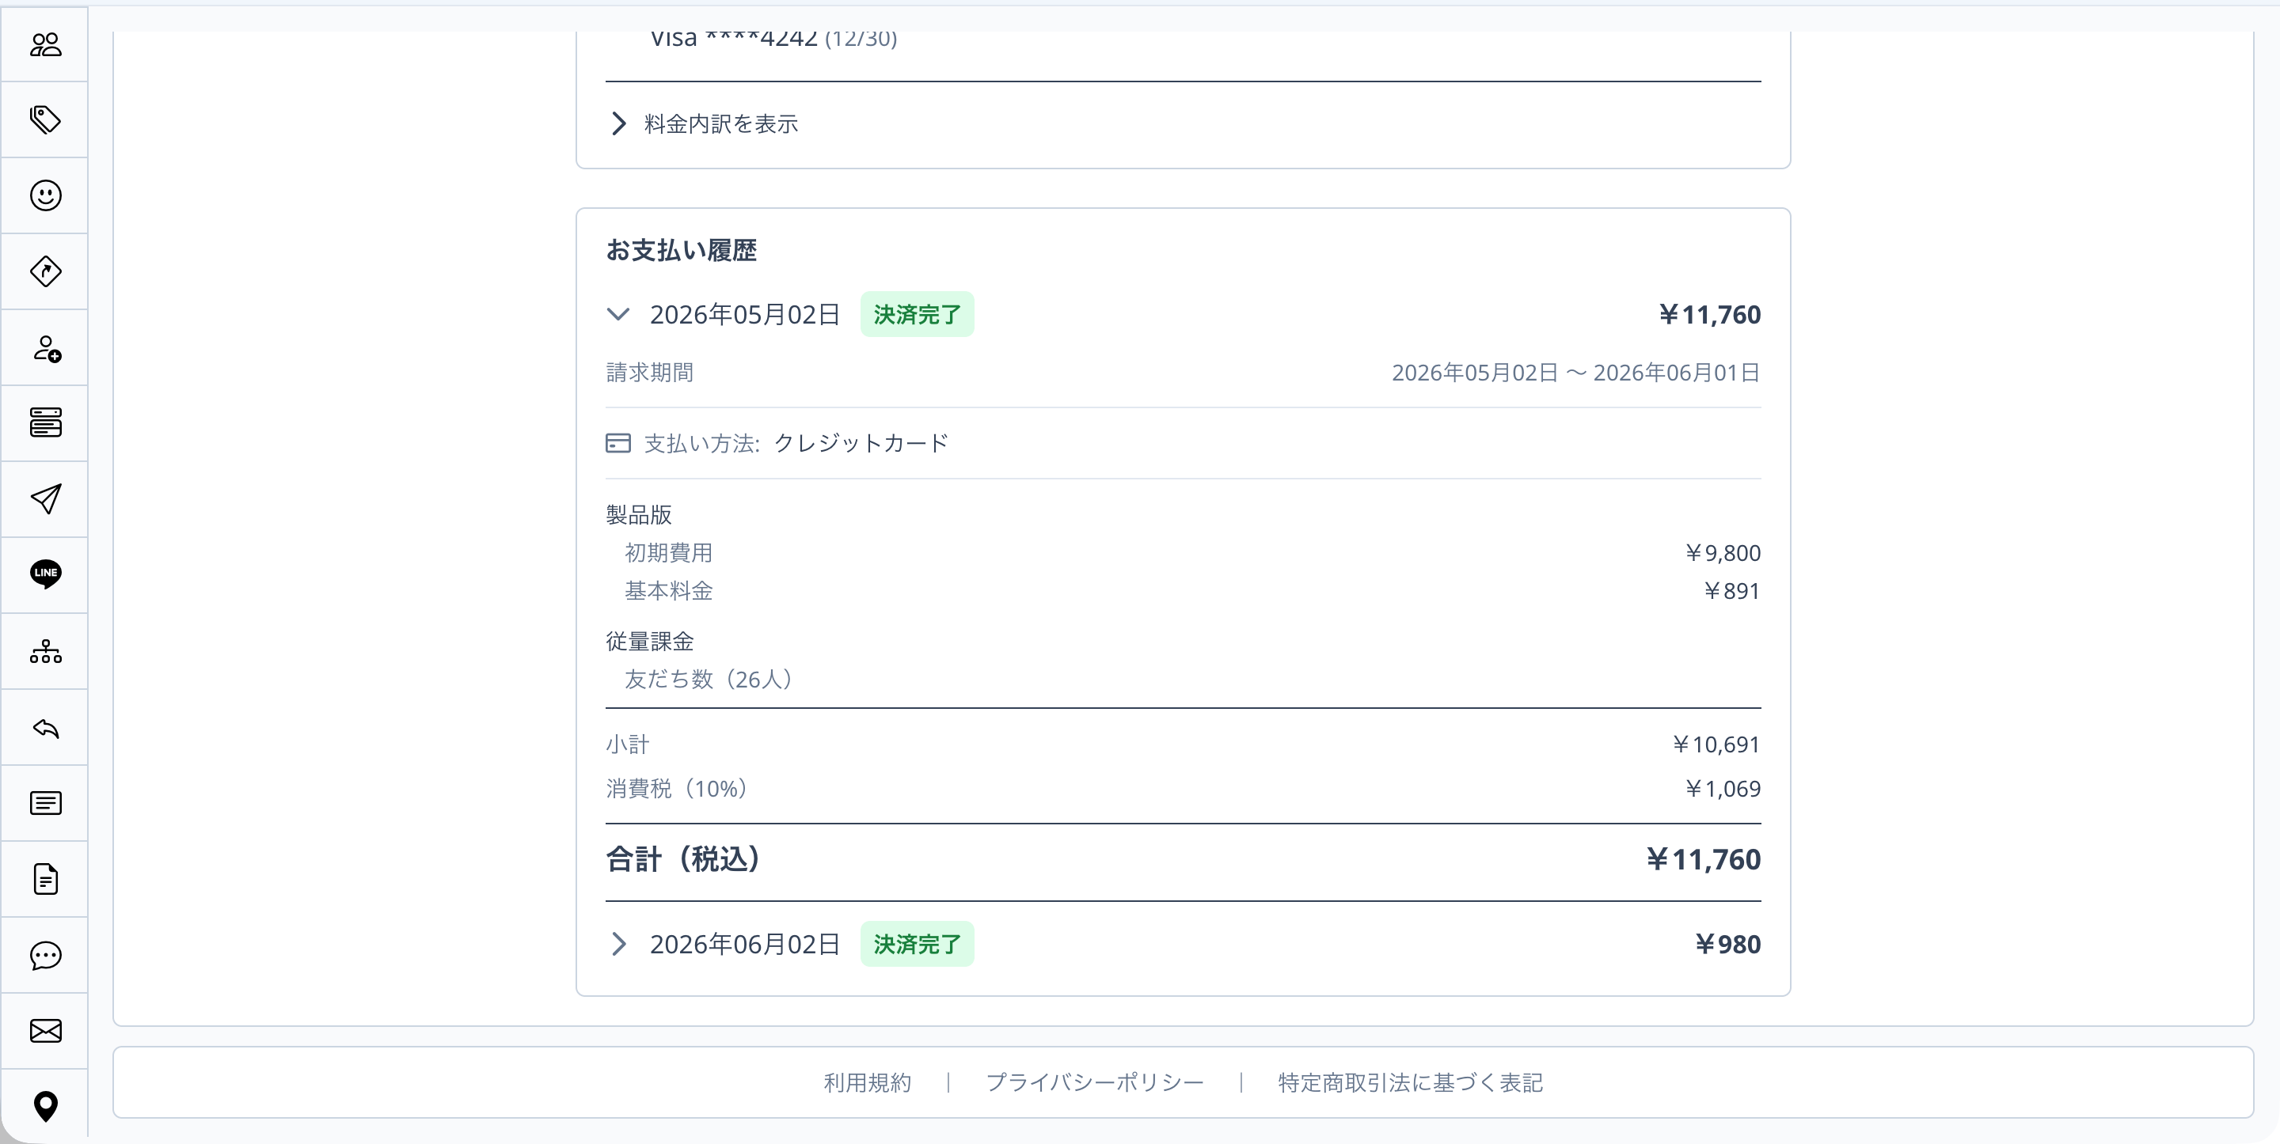Click the お支払い履歴 heading
The image size is (2280, 1144).
681,250
